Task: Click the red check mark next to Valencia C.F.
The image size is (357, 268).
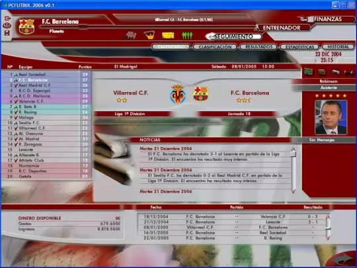Action: click(16, 101)
